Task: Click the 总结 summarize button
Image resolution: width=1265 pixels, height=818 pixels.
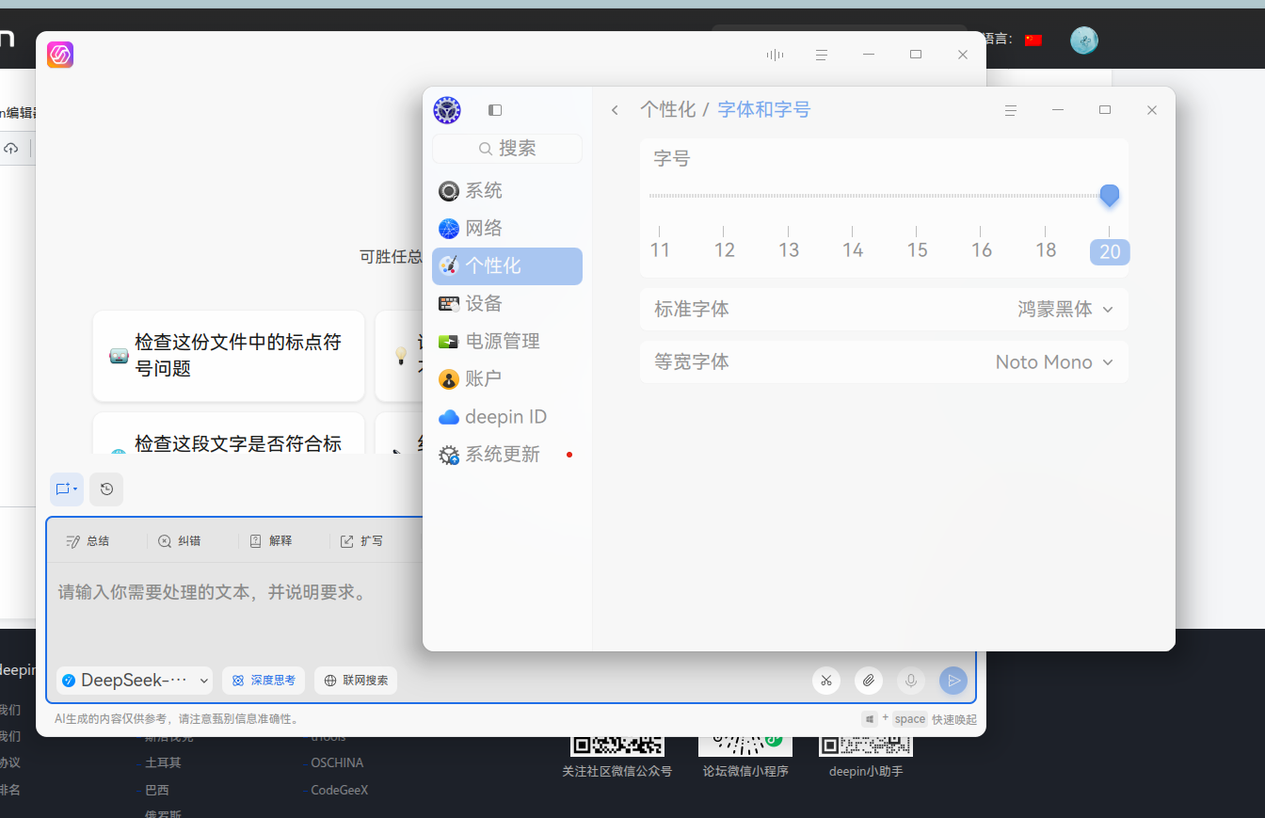Action: (88, 541)
